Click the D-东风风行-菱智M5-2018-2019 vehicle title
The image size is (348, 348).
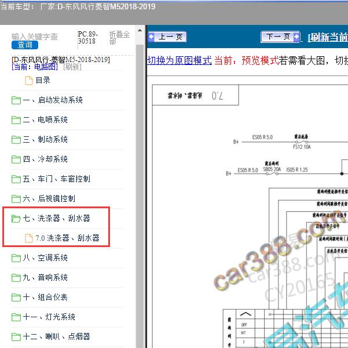61,60
